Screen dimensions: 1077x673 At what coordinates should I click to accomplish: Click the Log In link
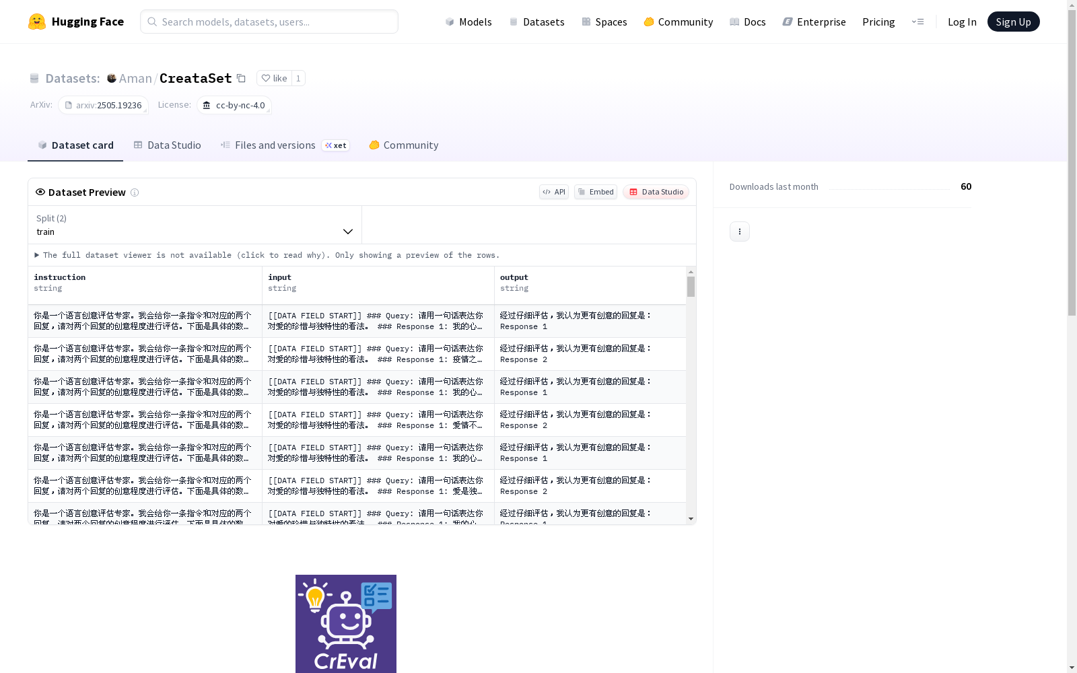[x=962, y=22]
